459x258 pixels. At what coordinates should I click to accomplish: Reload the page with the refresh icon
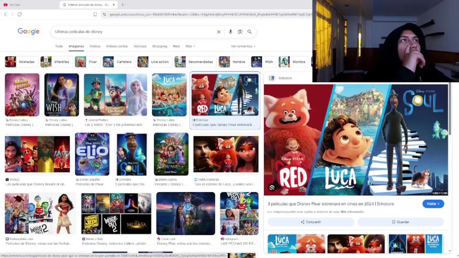19,14
